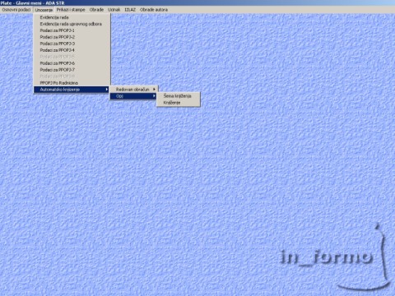The image size is (395, 296).
Task: Expand the Redovan obračun submenu
Action: coord(134,90)
